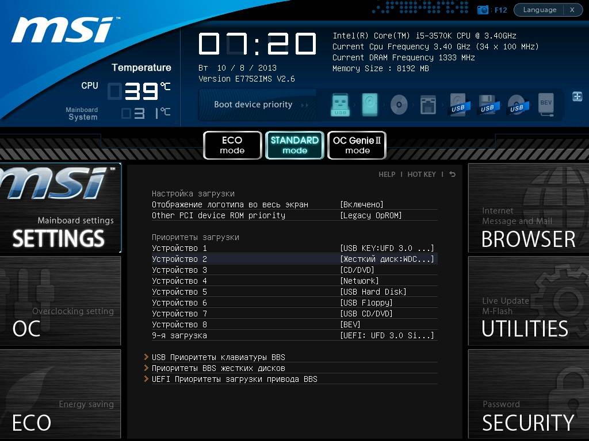589x441 pixels.
Task: Switch to STANDARD mode
Action: (294, 145)
